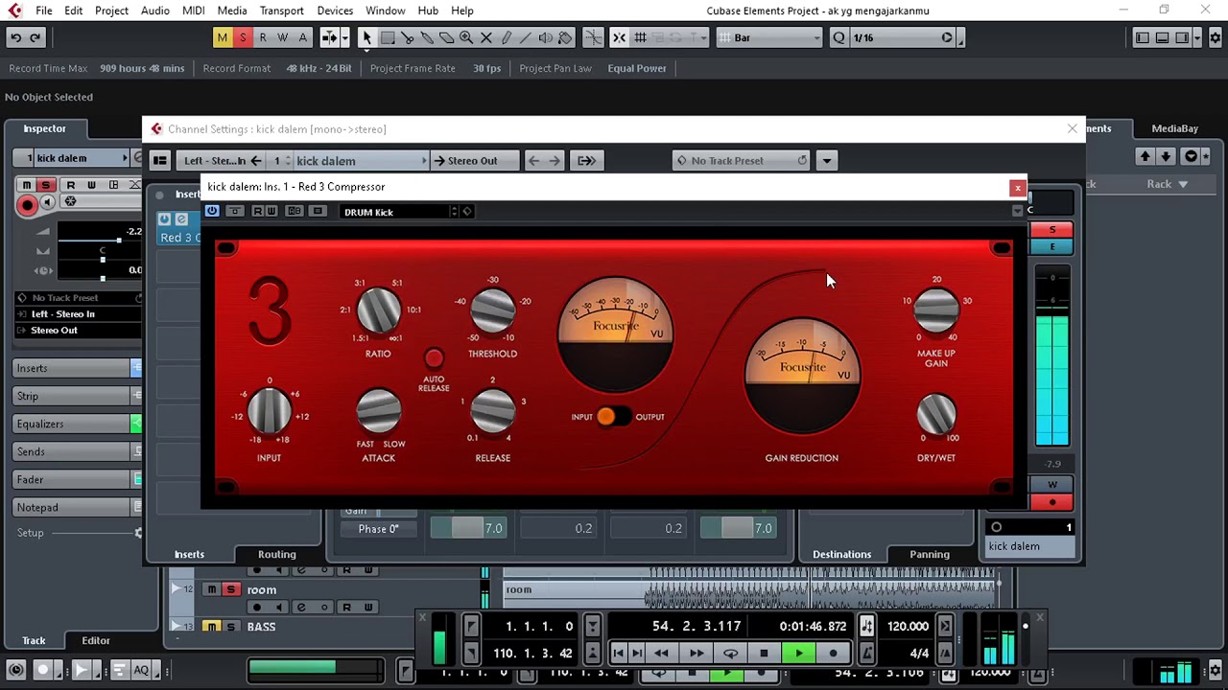The height and width of the screenshot is (690, 1228).
Task: Activate the Red 3 Compressor power button
Action: pyautogui.click(x=212, y=212)
